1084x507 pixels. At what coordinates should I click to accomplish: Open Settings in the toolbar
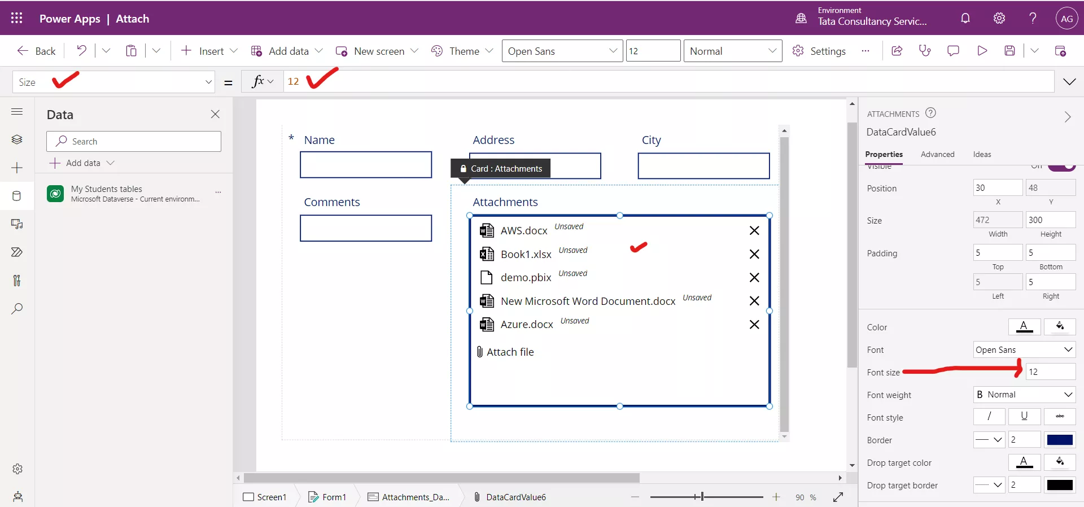819,51
